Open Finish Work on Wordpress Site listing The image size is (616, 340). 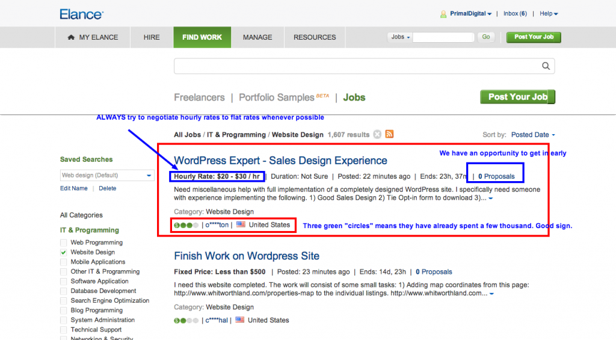point(247,256)
